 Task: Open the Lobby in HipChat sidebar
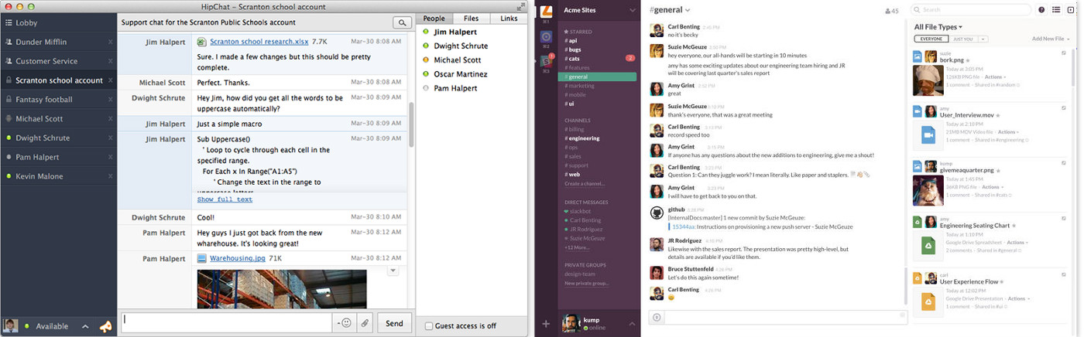coord(58,23)
